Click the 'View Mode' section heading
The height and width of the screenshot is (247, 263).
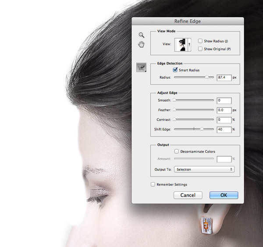166,31
